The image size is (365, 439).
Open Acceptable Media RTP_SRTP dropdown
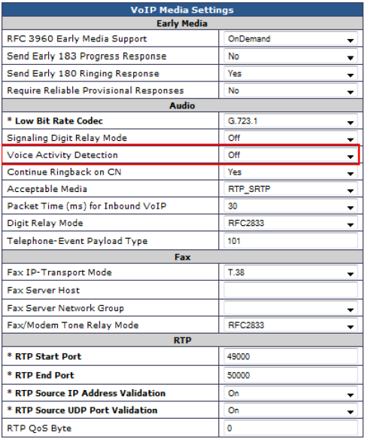[290, 189]
